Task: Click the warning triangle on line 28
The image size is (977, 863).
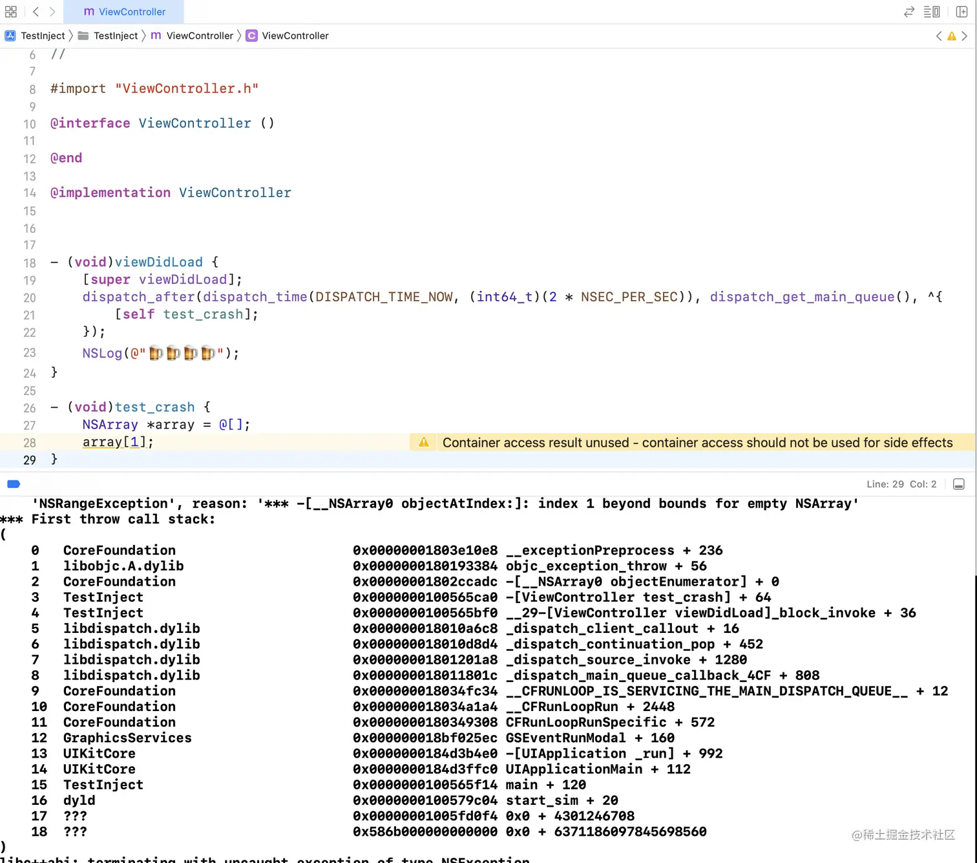Action: point(424,442)
